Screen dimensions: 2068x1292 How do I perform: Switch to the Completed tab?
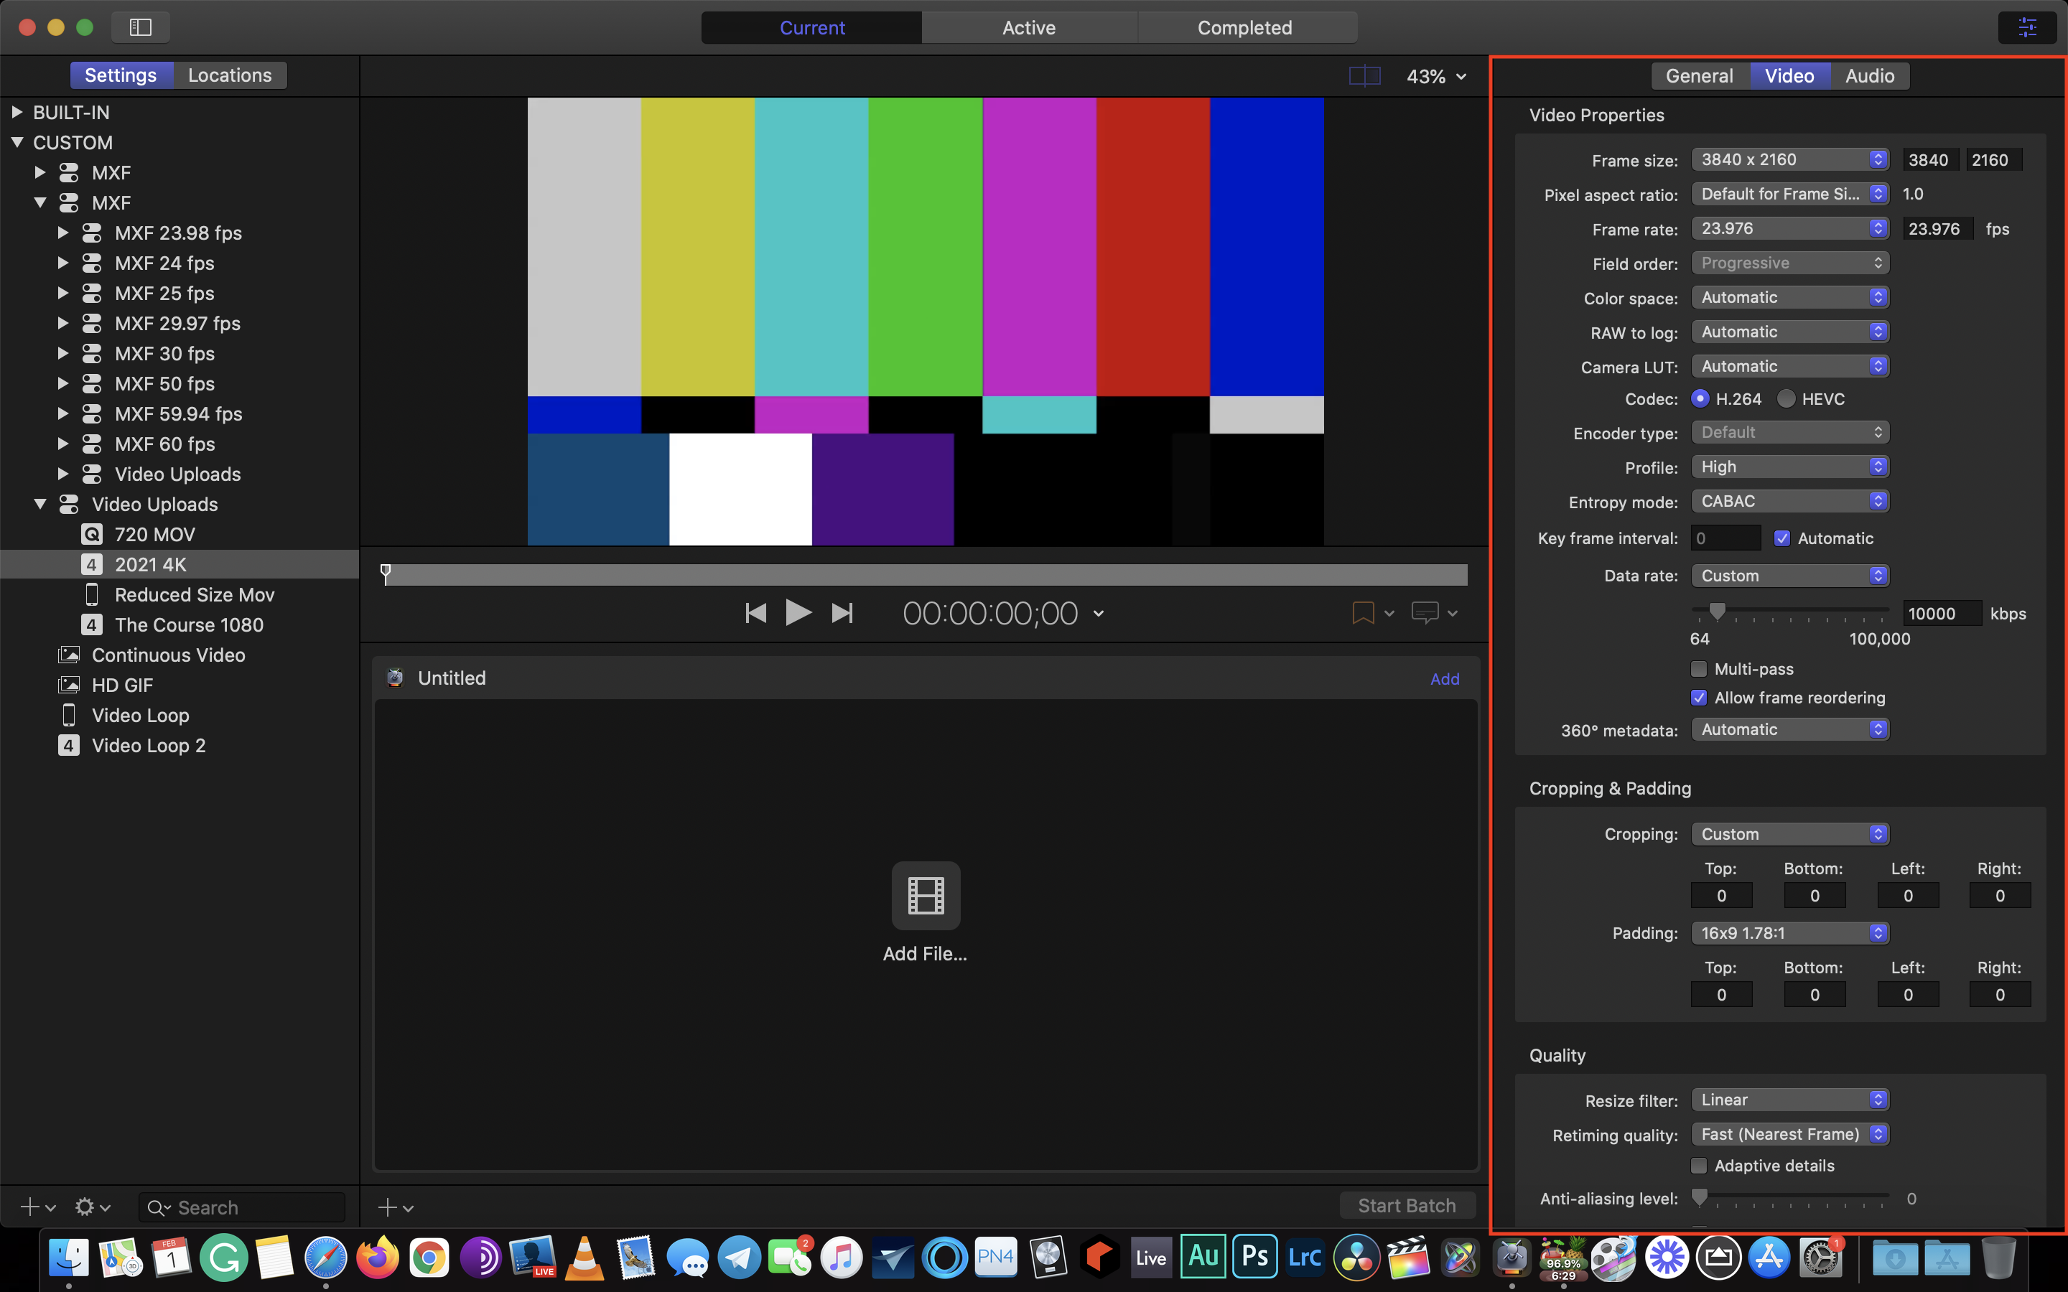pyautogui.click(x=1244, y=27)
